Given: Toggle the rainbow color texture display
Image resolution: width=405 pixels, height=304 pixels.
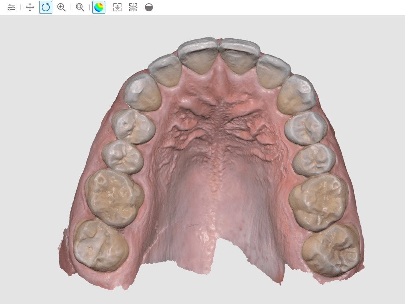Looking at the screenshot, I should (x=99, y=7).
